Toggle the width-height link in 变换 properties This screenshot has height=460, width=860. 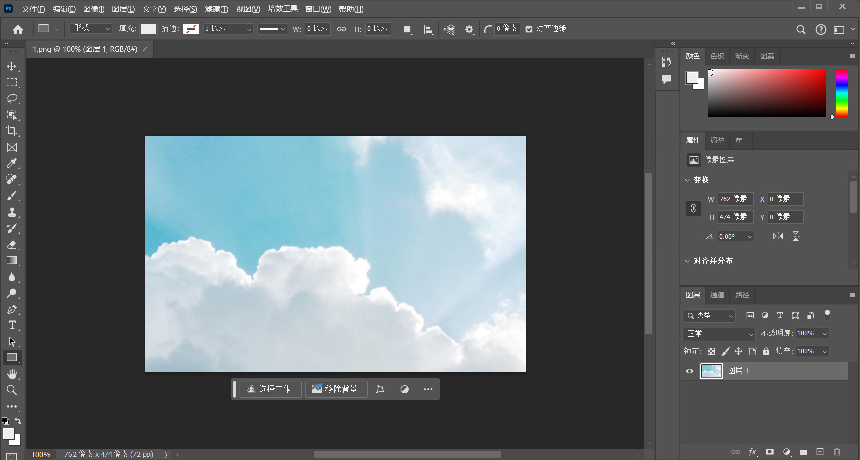point(693,208)
